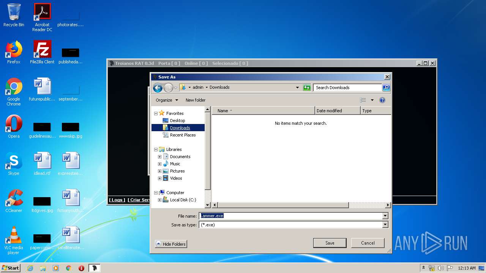Image resolution: width=486 pixels, height=273 pixels.
Task: Select Downloads in Favorites
Action: (180, 128)
